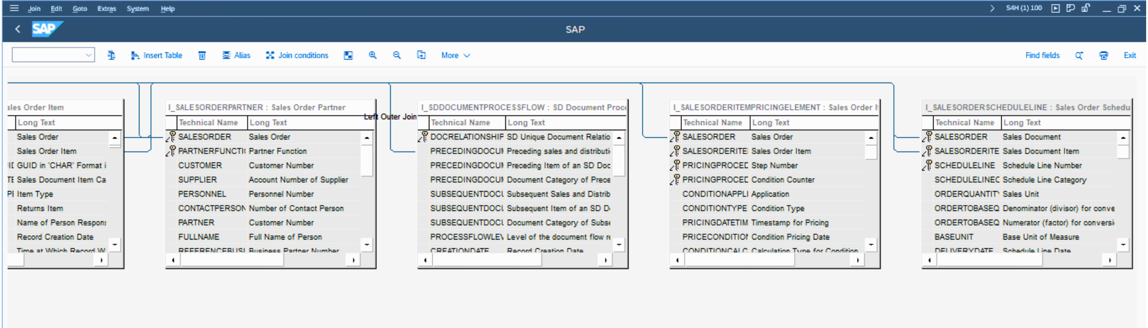The width and height of the screenshot is (1148, 328).
Task: Open the Join conditions tool
Action: point(297,55)
